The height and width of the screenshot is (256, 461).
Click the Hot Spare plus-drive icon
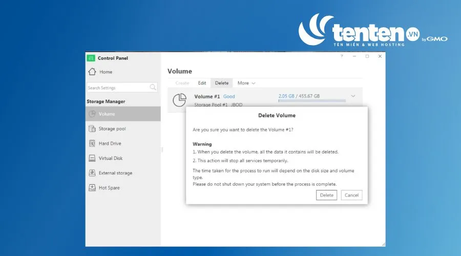click(x=92, y=187)
